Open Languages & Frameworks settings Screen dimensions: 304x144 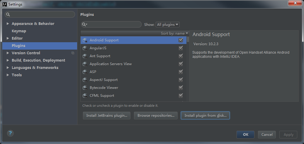tap(35, 68)
